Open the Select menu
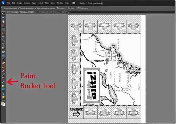This screenshot has height=124, width=176. [41, 3]
